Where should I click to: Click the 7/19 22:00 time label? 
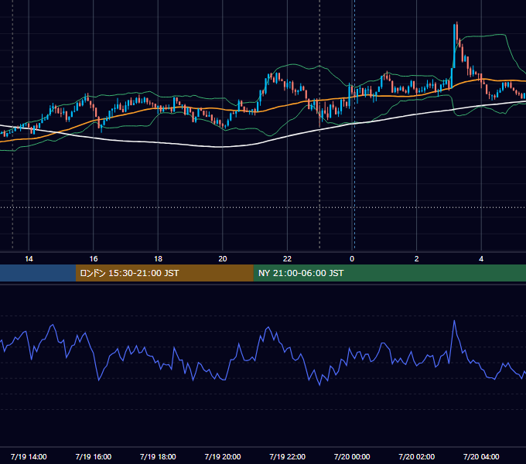(287, 456)
